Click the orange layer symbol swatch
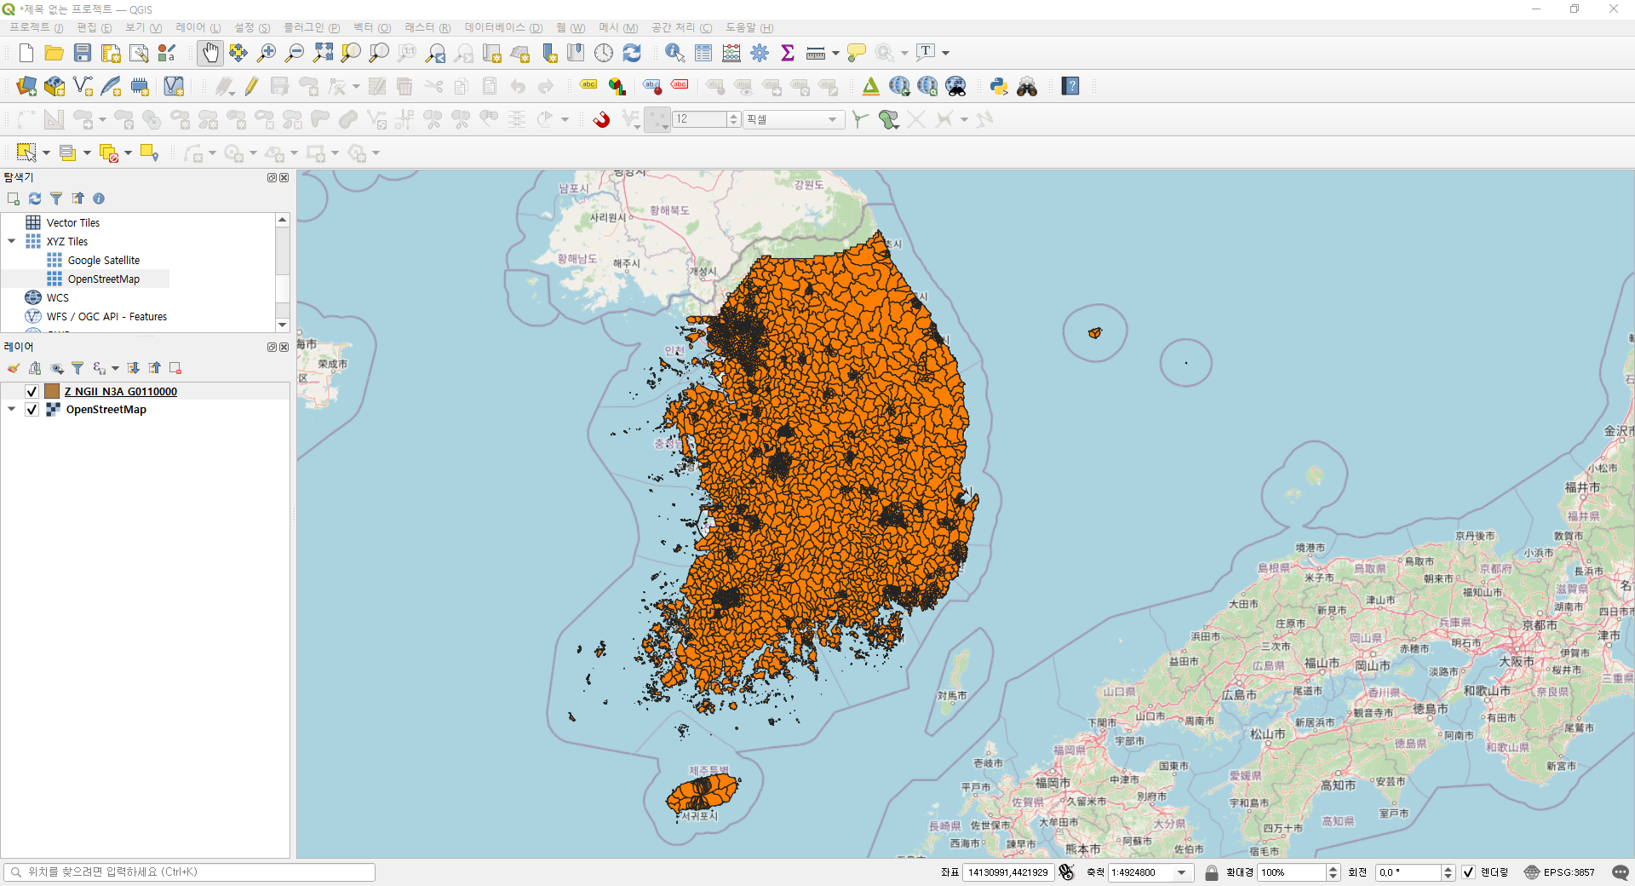This screenshot has width=1635, height=886. click(52, 391)
